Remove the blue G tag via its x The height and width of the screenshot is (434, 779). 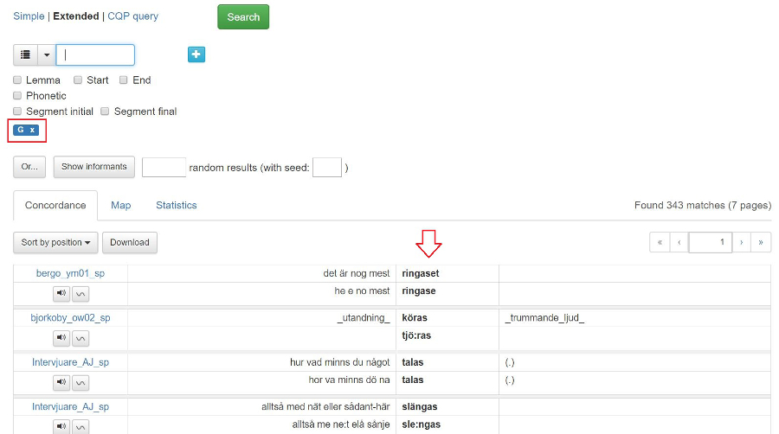pos(33,131)
